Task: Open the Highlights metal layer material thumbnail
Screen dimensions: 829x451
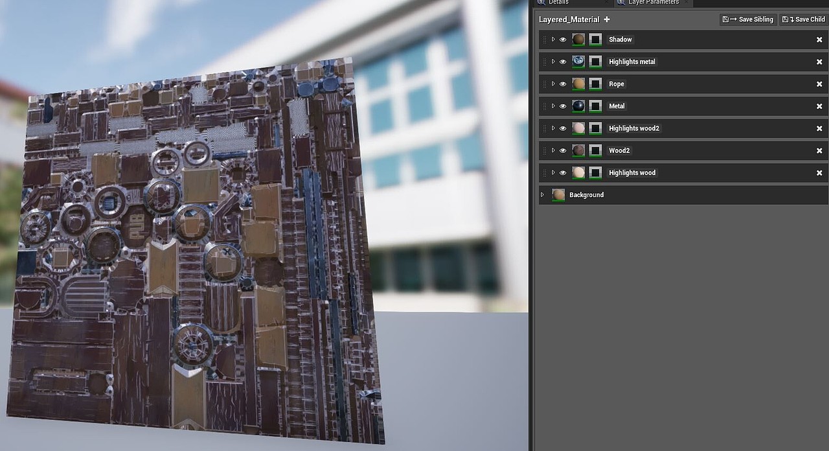Action: [578, 62]
